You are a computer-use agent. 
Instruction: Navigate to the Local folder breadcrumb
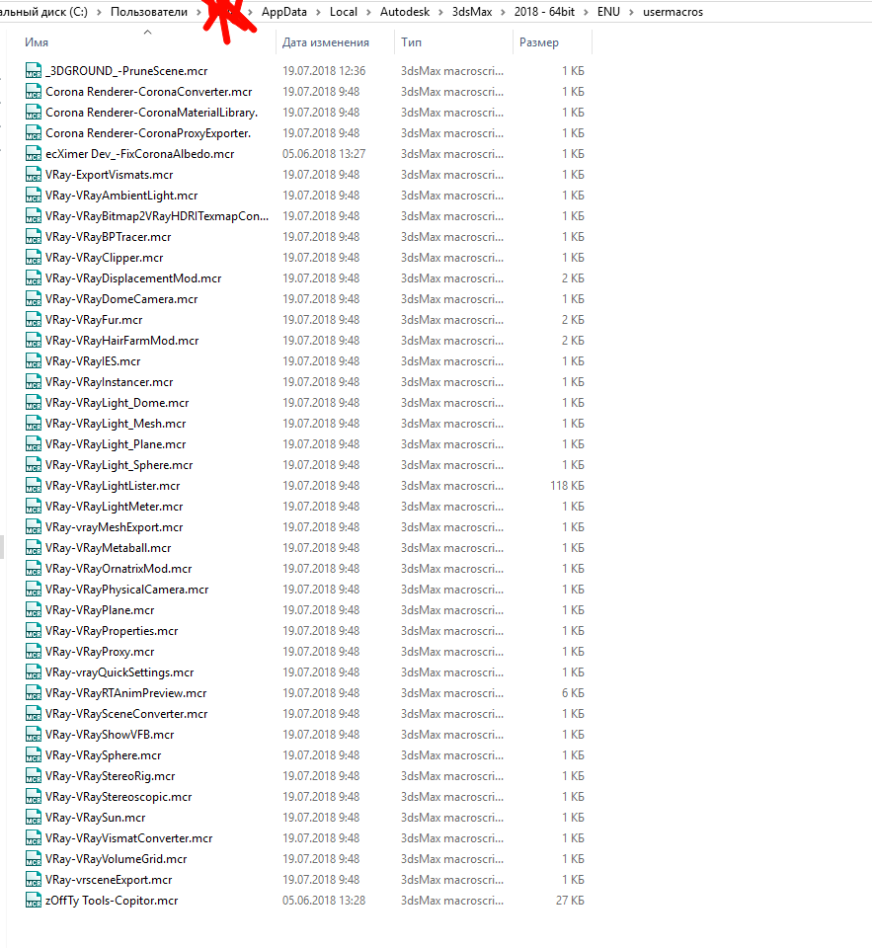(344, 12)
